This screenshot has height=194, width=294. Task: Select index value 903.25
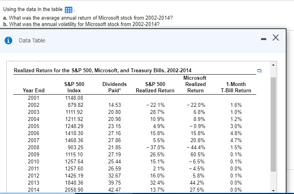tap(75, 147)
